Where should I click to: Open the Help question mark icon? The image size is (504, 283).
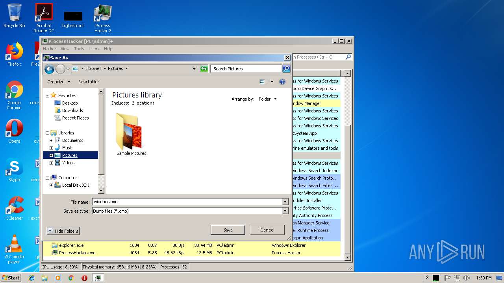[282, 82]
